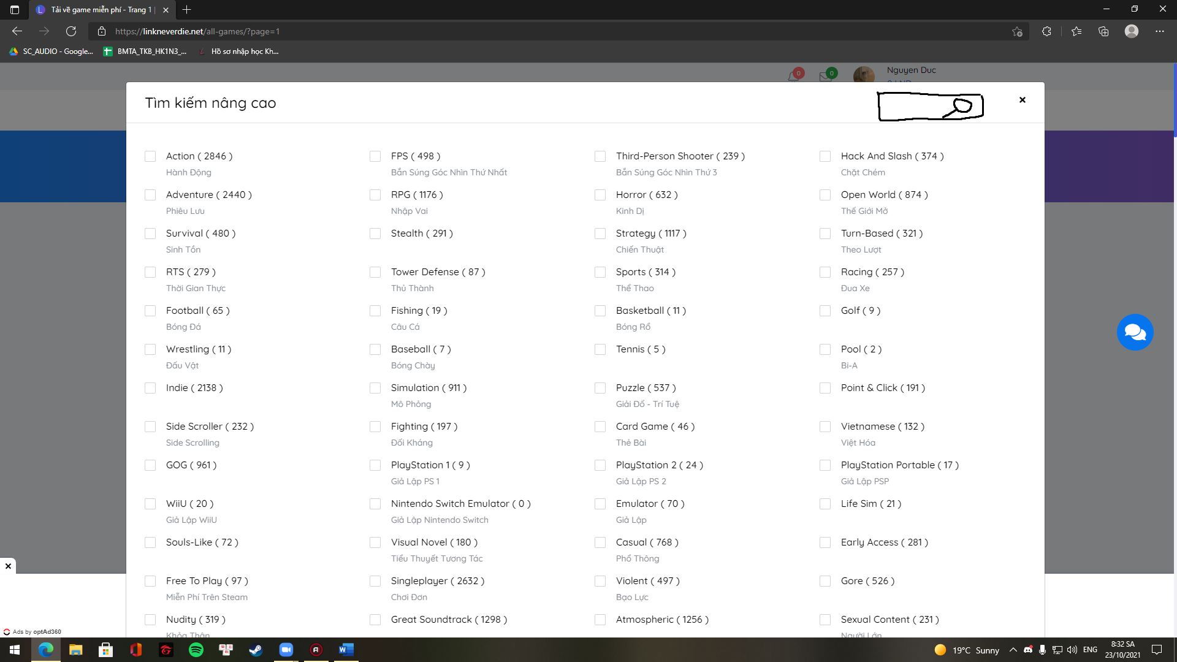The height and width of the screenshot is (662, 1177).
Task: Close the advanced search dialog
Action: (1022, 100)
